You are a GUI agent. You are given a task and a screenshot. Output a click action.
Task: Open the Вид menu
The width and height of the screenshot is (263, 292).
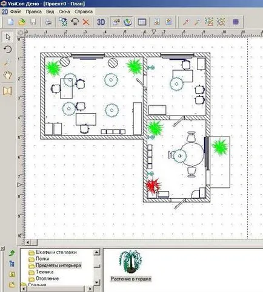pyautogui.click(x=50, y=11)
